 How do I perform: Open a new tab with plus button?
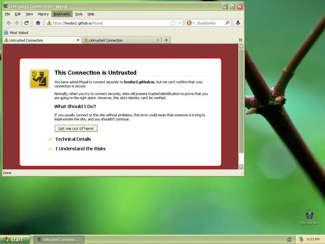[x=166, y=40]
